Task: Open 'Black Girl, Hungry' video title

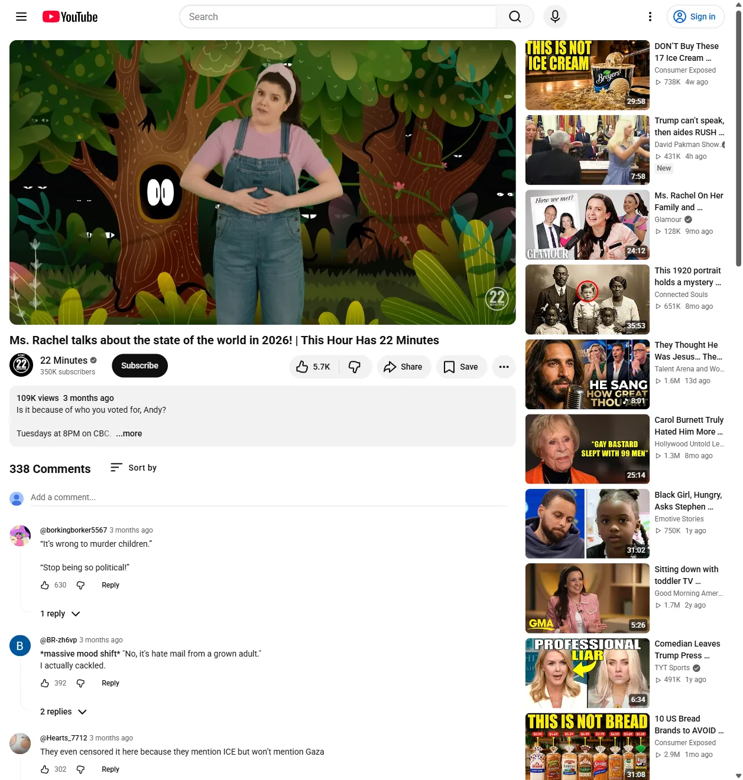Action: coord(688,501)
